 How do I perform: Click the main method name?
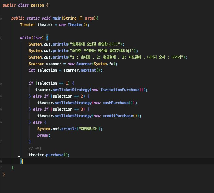click(x=57, y=18)
